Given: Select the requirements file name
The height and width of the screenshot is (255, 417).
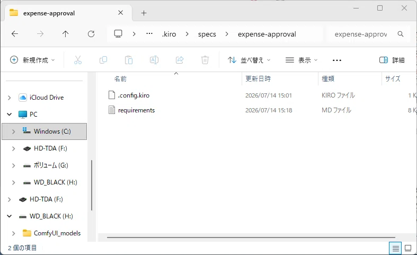Looking at the screenshot, I should tap(136, 110).
